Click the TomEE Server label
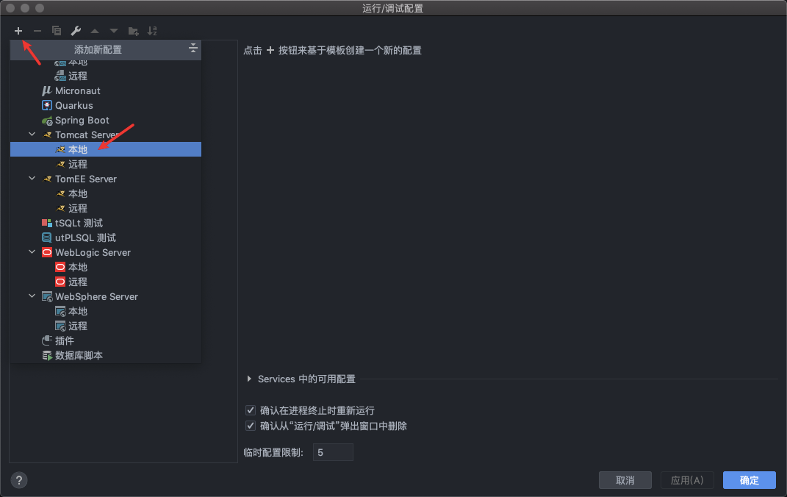 [x=86, y=179]
